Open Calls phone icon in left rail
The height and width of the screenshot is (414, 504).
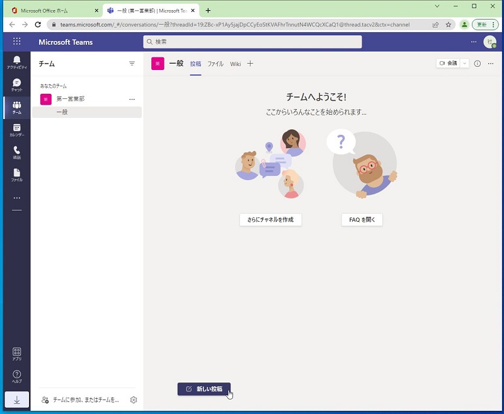pyautogui.click(x=17, y=152)
